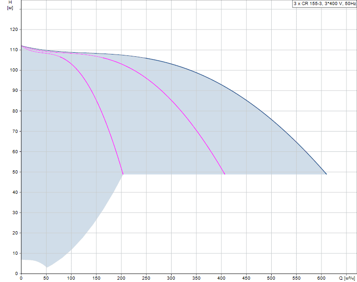Click the 600 tick label on Q axis
357x282 pixels.
tap(322, 278)
